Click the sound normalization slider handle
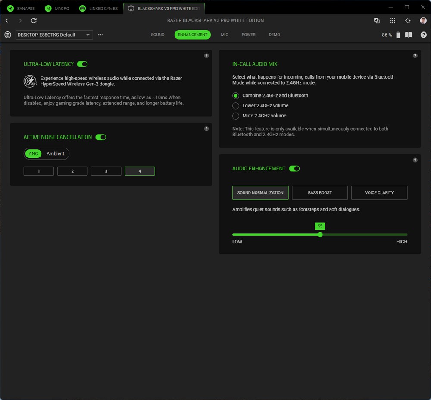Viewport: 431px width, 400px height. click(320, 235)
